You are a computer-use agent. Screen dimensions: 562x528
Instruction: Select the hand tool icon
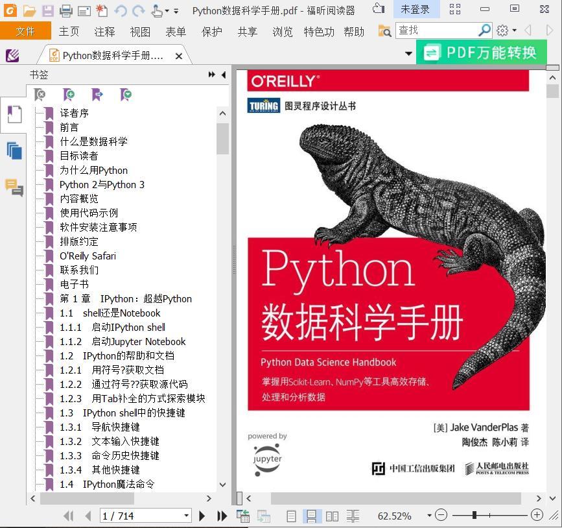pos(157,11)
